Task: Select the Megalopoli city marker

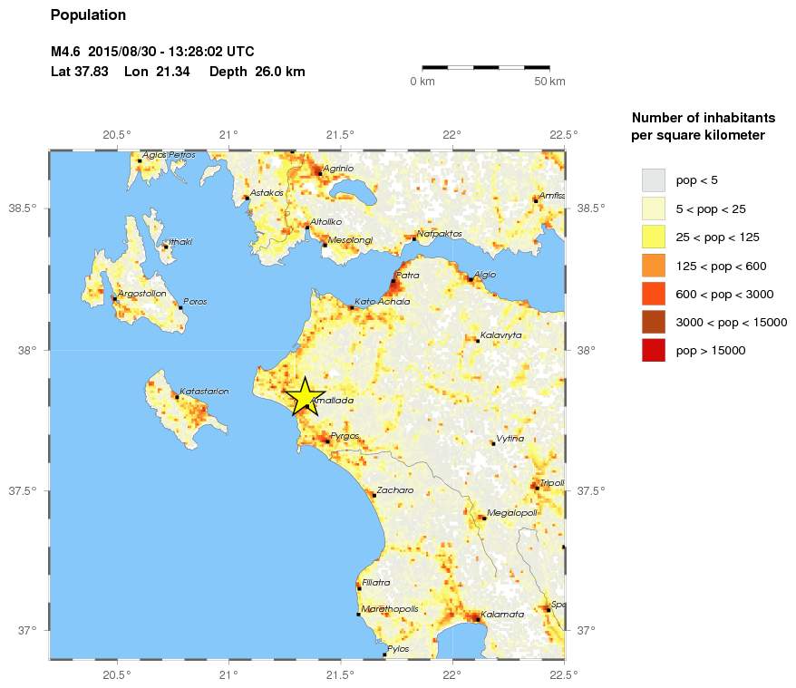Action: (x=483, y=518)
